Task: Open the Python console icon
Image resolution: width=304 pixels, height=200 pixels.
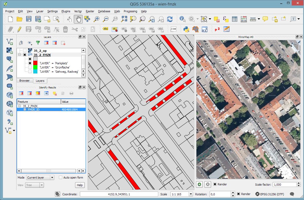Action: [x=186, y=29]
